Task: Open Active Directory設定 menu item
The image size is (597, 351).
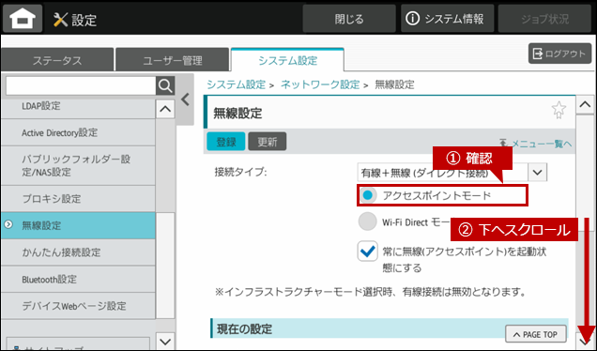Action: tap(78, 132)
